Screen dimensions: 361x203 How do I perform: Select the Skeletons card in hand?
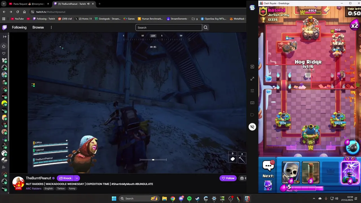pos(291,173)
